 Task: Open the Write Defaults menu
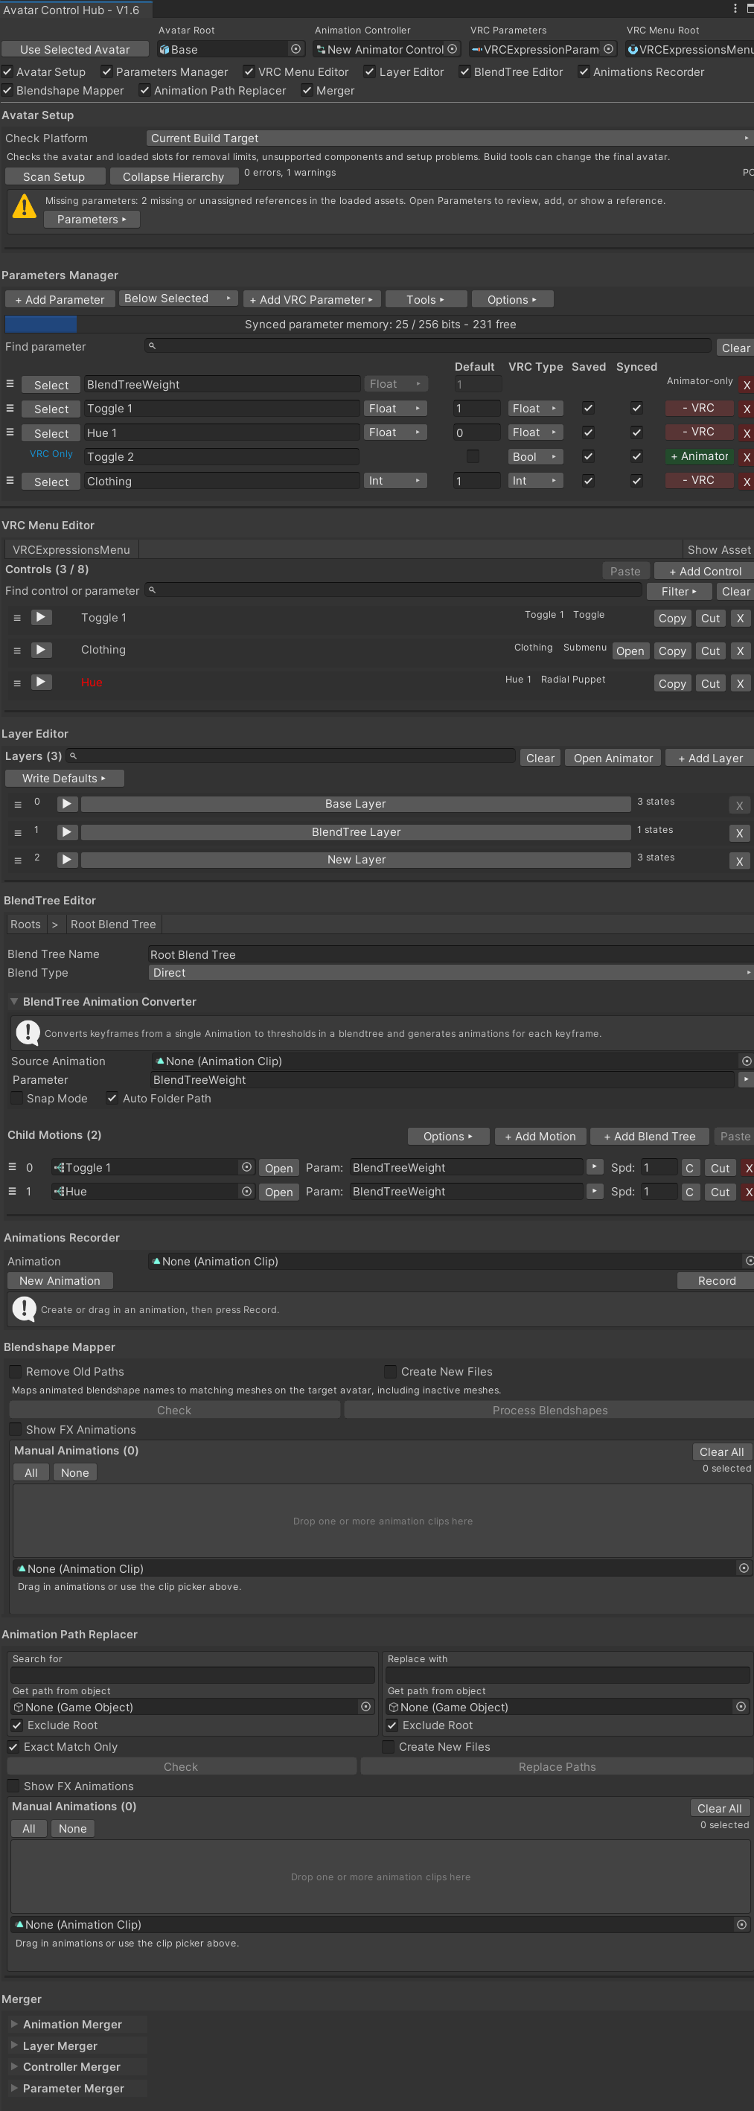pyautogui.click(x=65, y=779)
